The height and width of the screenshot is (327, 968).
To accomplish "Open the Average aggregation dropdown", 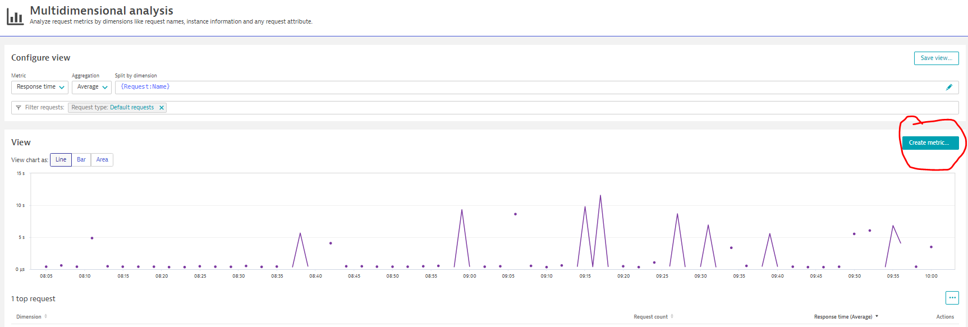I will click(x=91, y=87).
